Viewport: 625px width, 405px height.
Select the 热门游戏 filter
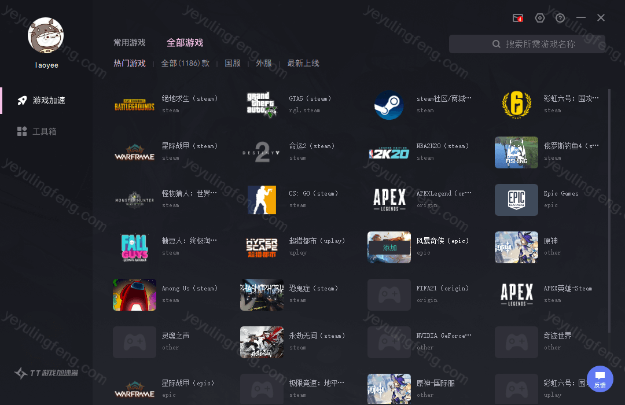[x=130, y=64]
